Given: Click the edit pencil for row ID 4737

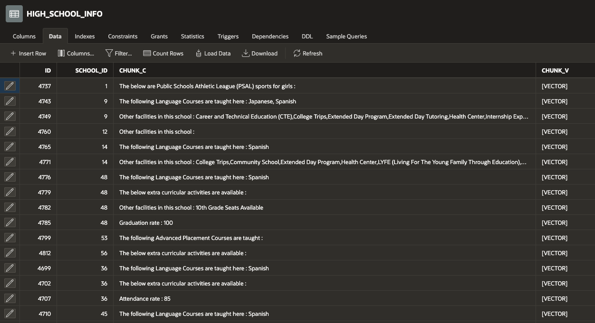Looking at the screenshot, I should 10,86.
